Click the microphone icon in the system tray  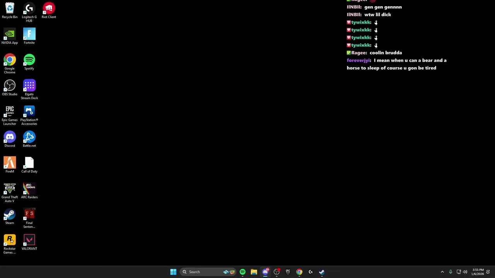pos(451,272)
